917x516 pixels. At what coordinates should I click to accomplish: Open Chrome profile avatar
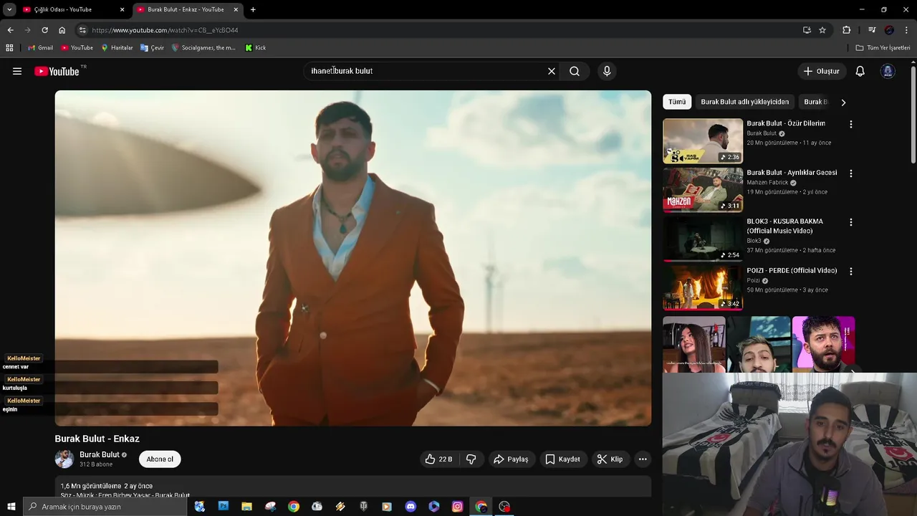(x=889, y=30)
